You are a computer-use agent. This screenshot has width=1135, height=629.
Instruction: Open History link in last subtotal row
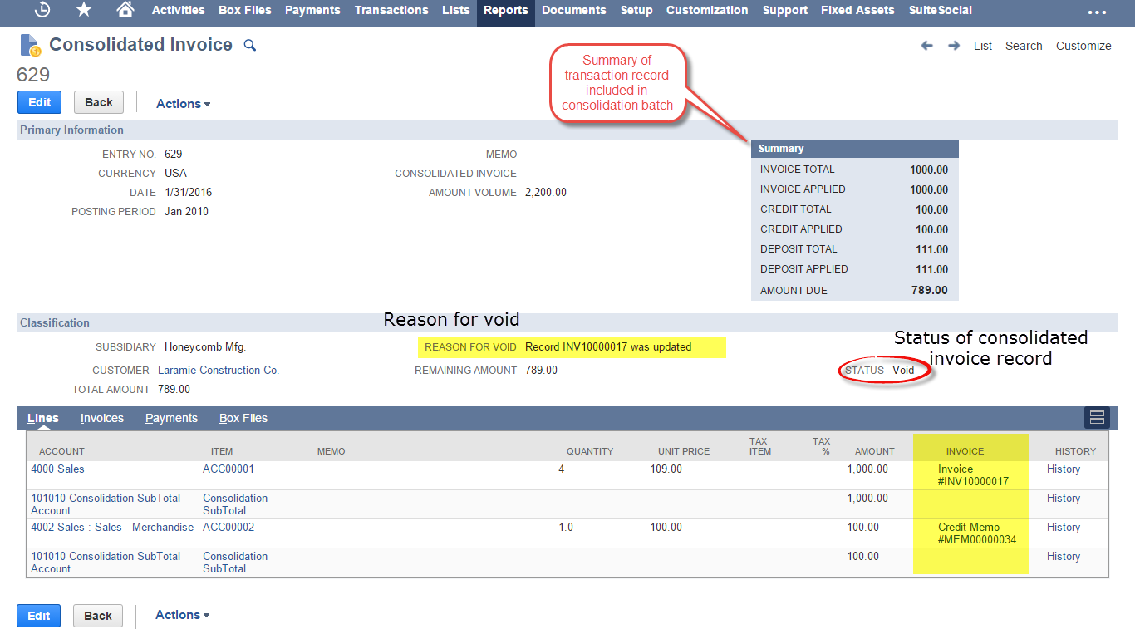1064,557
